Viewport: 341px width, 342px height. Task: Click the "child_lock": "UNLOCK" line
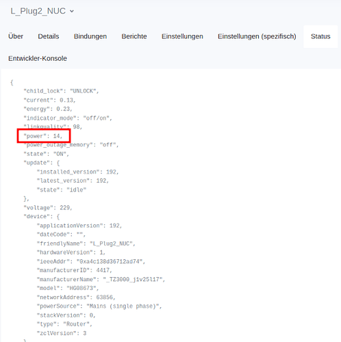pos(61,91)
